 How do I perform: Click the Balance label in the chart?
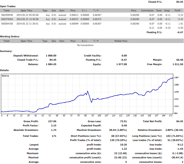click(5, 76)
